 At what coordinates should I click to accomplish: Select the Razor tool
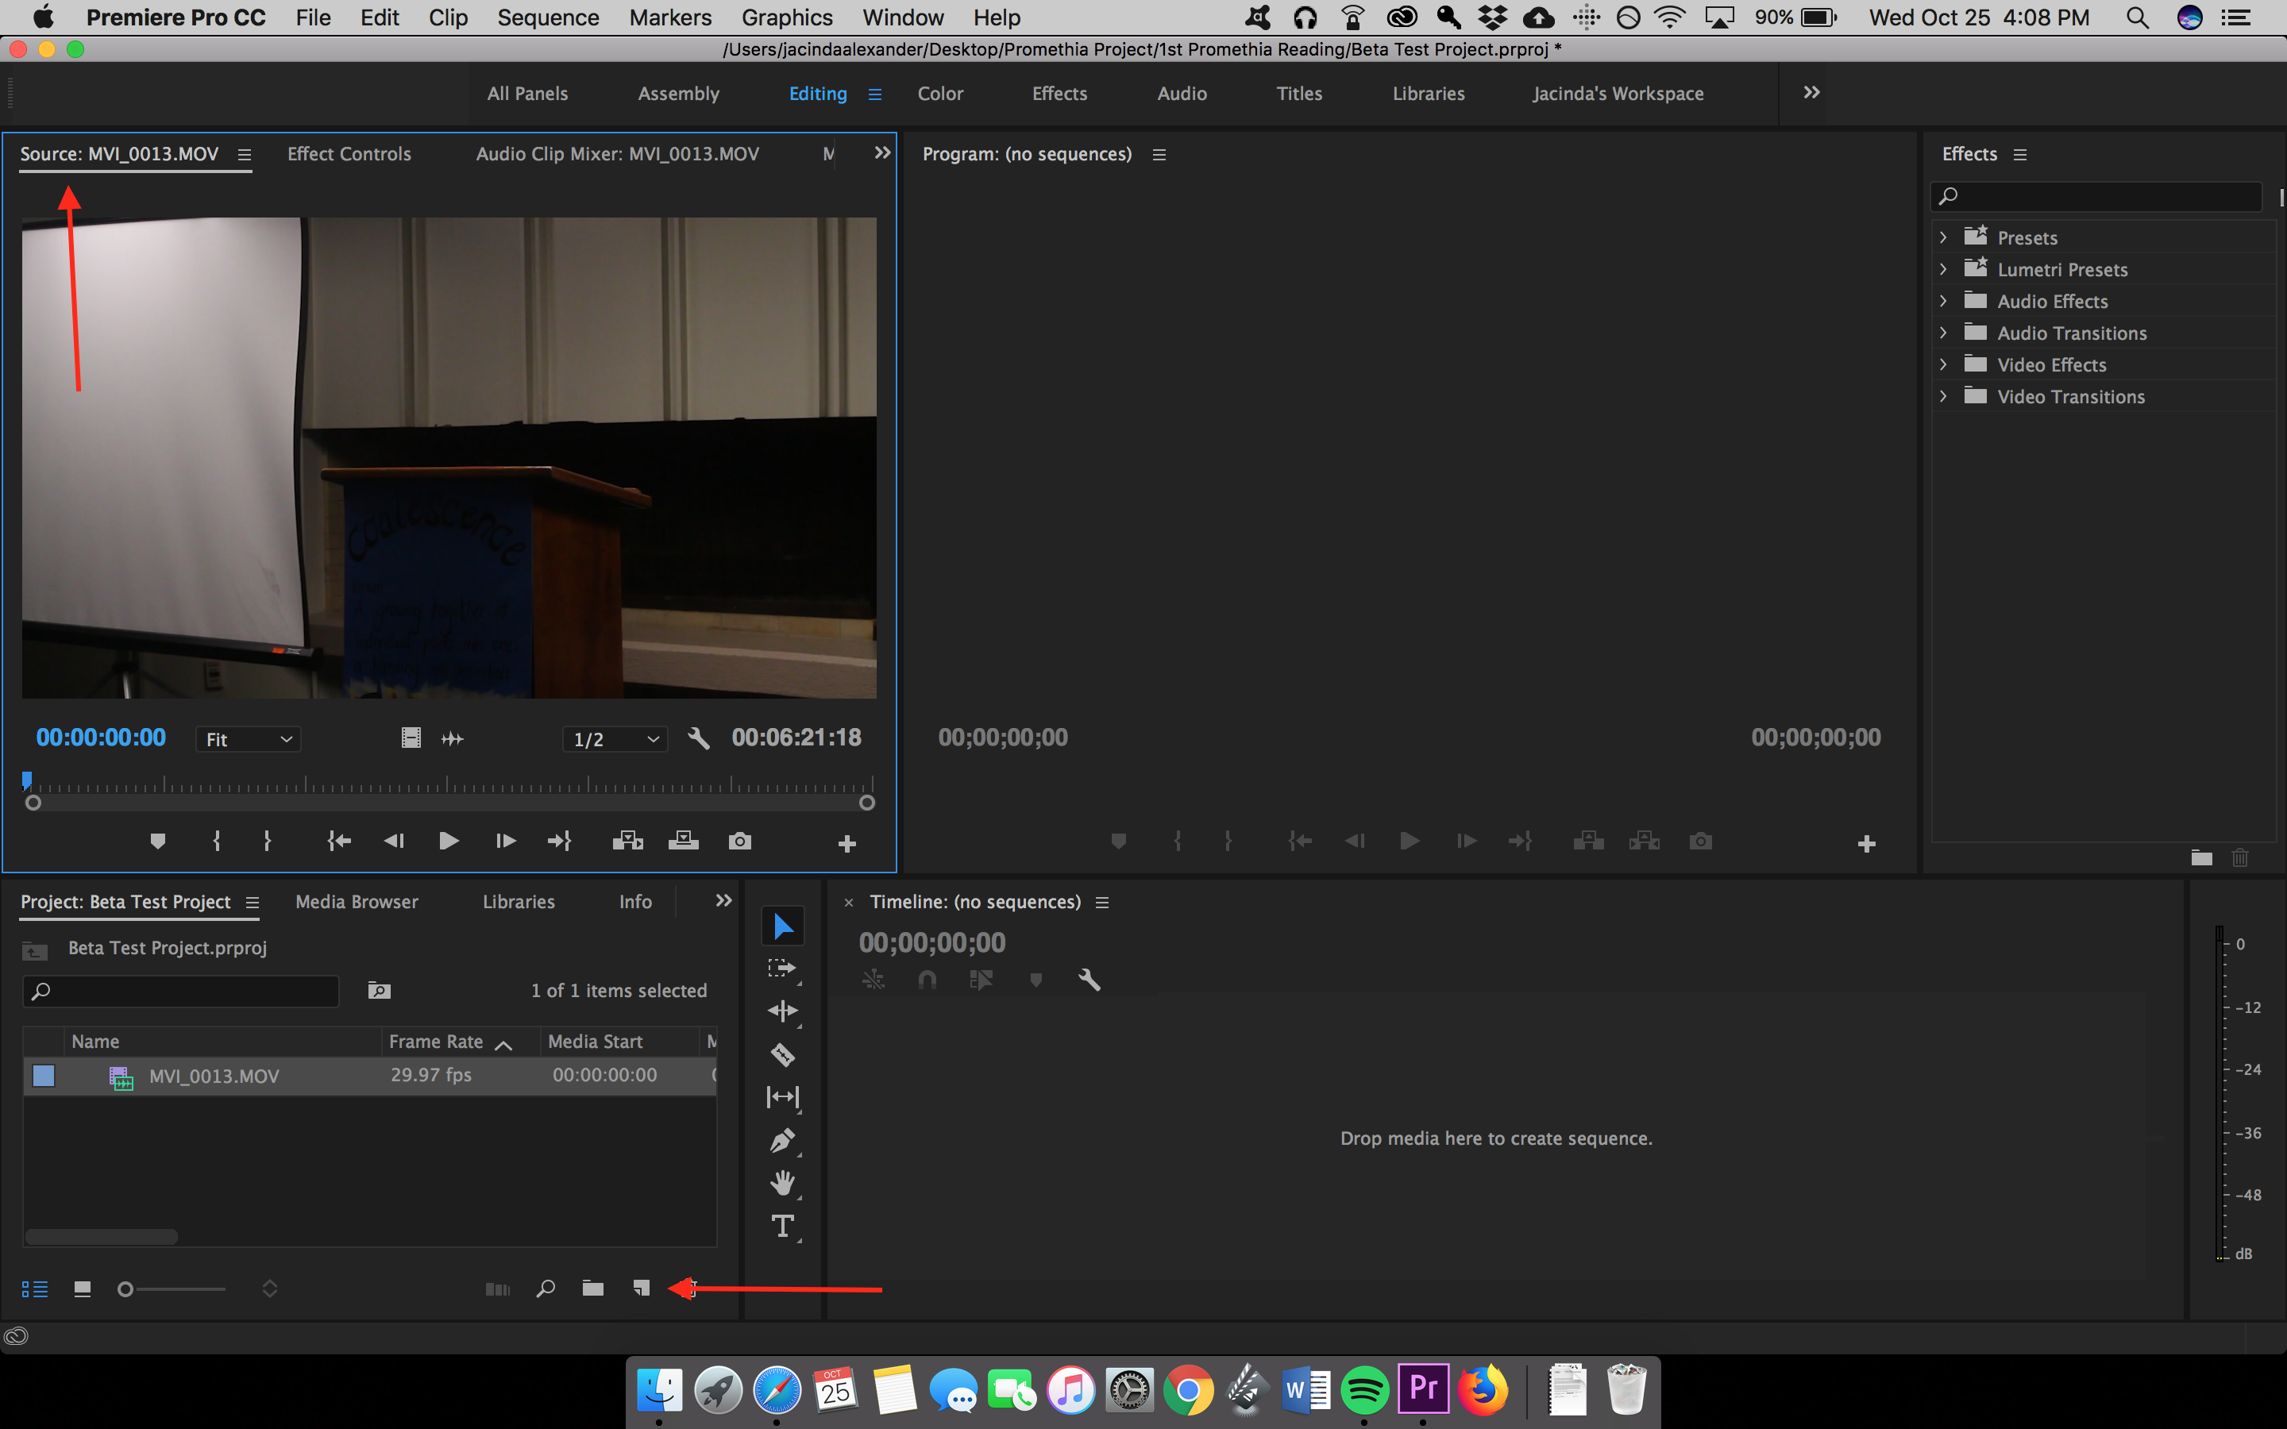pos(782,1053)
